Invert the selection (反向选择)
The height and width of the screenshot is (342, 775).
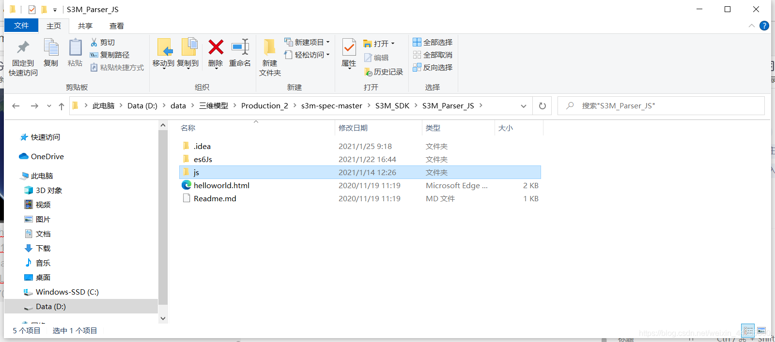click(x=433, y=67)
